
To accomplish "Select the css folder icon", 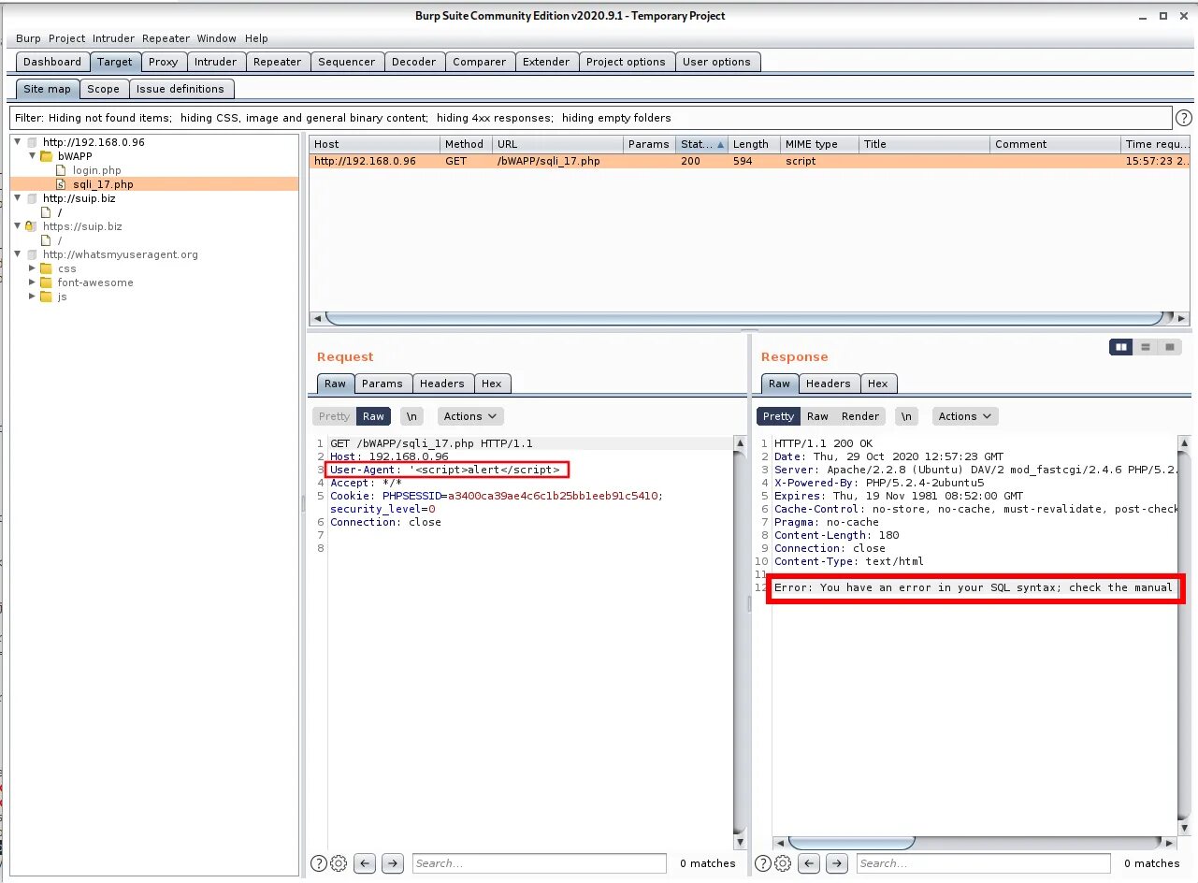I will pos(46,268).
